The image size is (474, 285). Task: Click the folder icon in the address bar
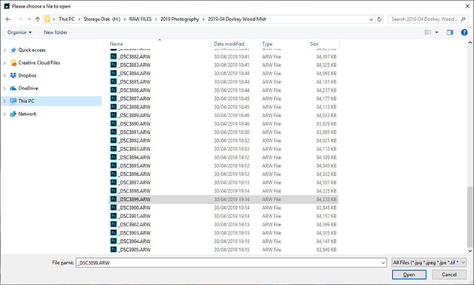[x=47, y=19]
